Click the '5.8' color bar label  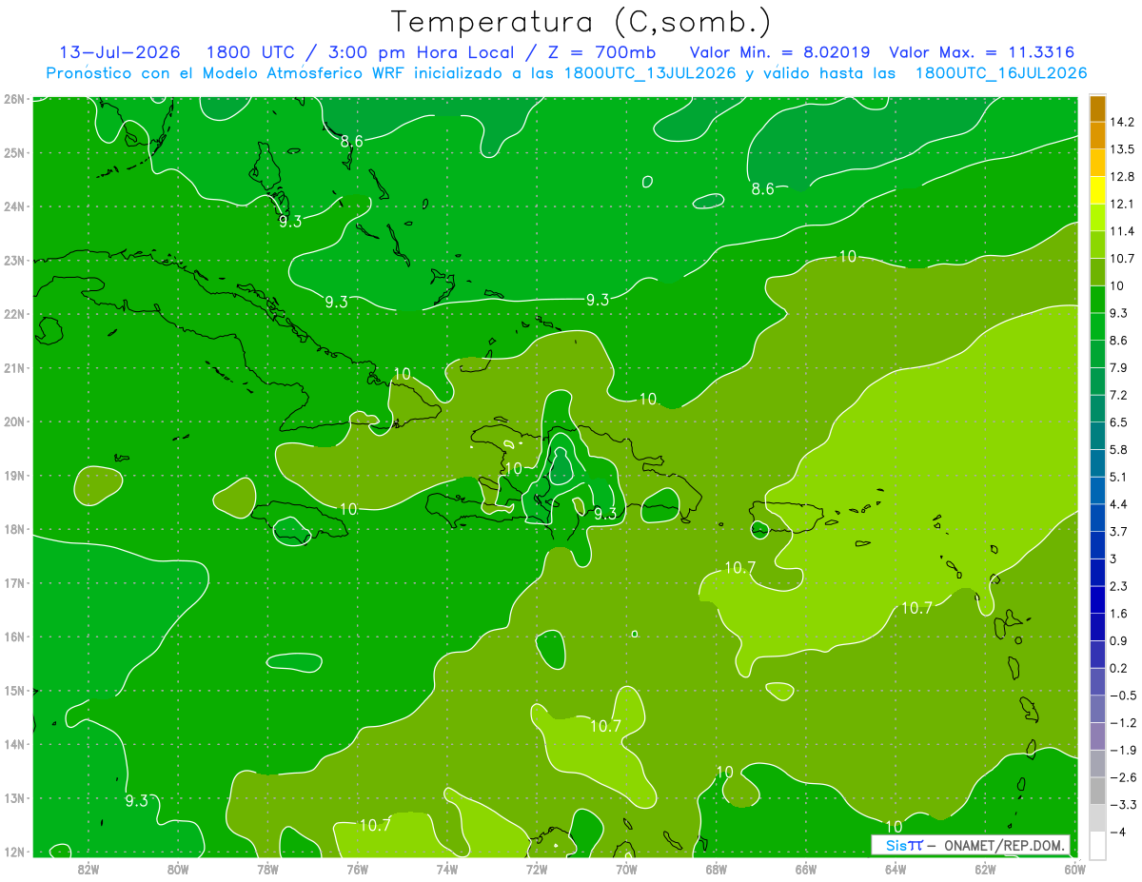coord(1120,449)
